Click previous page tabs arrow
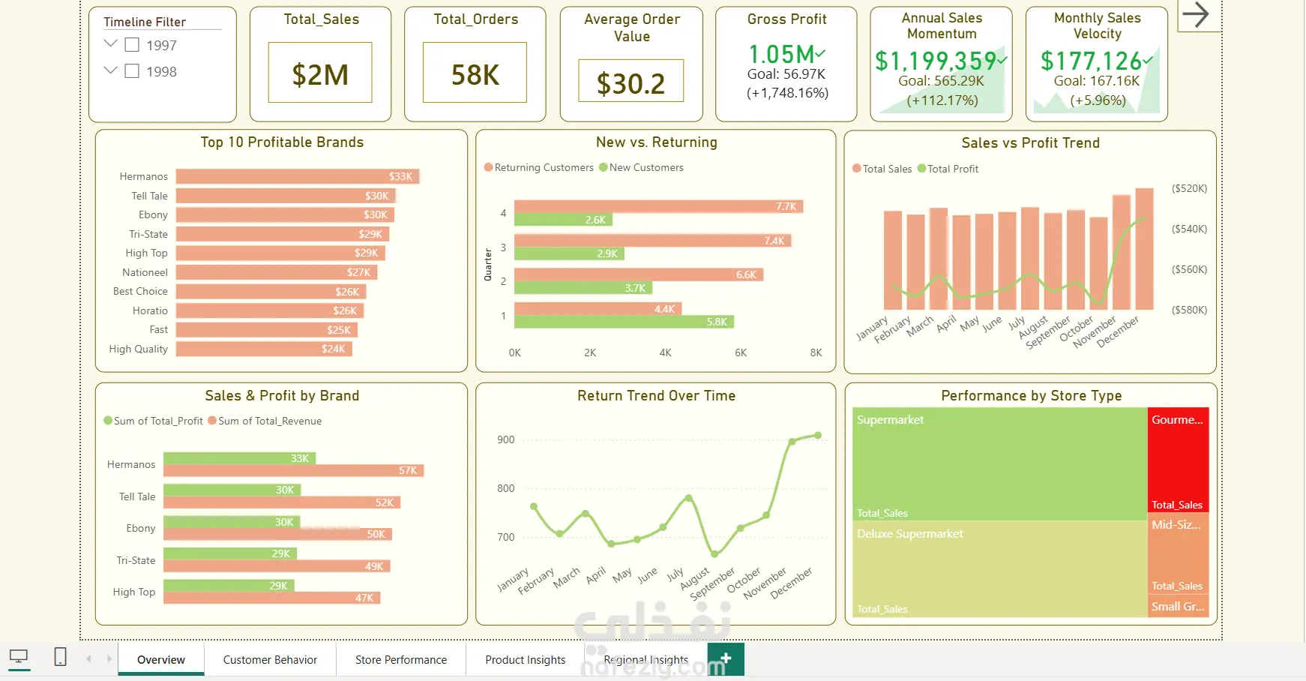The image size is (1306, 681). coord(88,659)
